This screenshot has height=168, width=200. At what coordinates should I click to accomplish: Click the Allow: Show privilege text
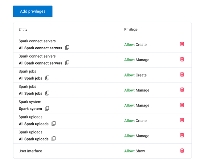point(135,151)
